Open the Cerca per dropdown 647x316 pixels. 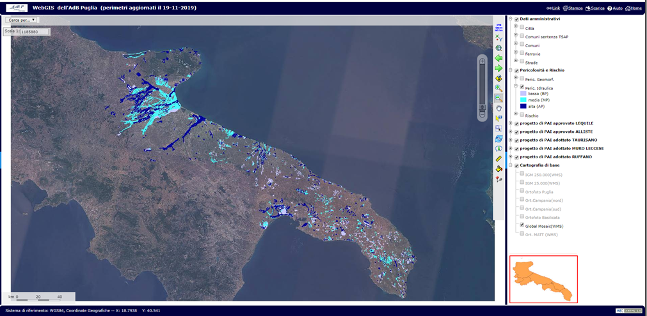point(21,20)
